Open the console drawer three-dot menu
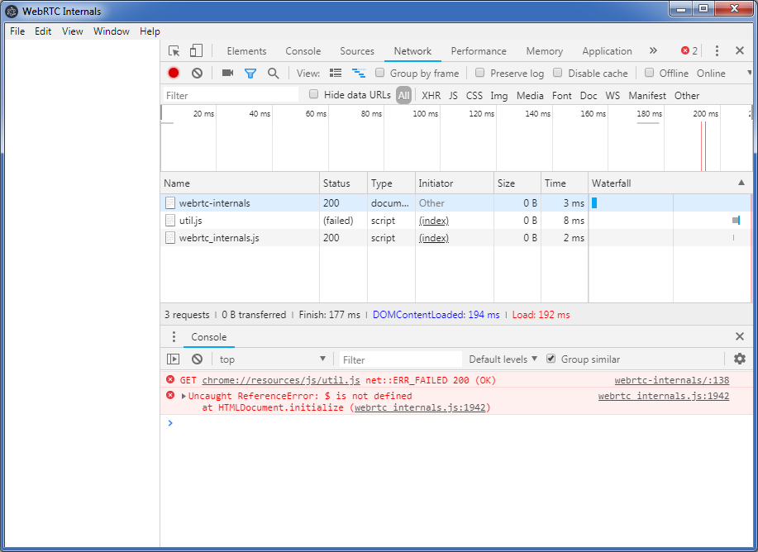The image size is (758, 552). tap(174, 337)
